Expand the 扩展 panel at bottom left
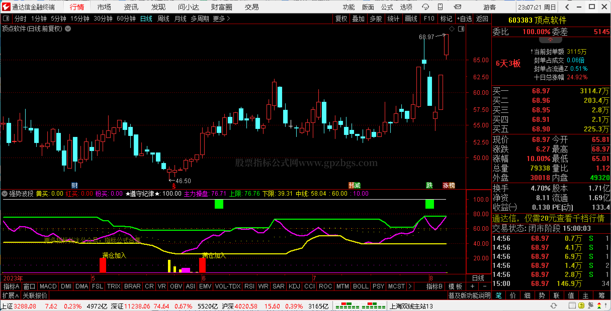Image resolution: width=611 pixels, height=311 pixels. [11, 295]
